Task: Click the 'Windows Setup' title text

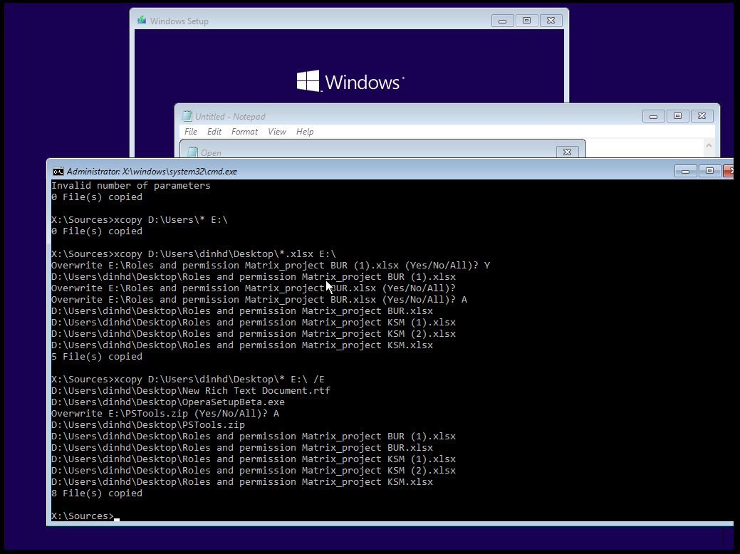Action: click(179, 21)
